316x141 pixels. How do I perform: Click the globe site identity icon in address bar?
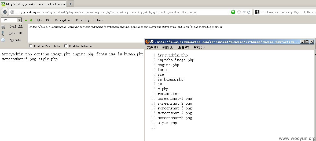click(12, 12)
